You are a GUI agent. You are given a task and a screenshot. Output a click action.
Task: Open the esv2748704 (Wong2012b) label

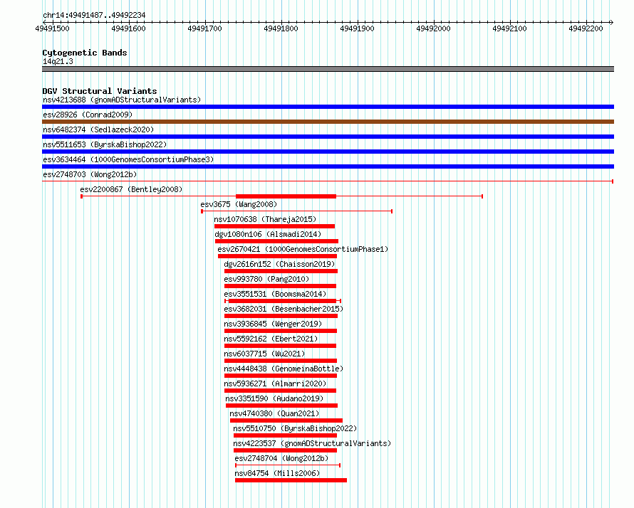[281, 458]
